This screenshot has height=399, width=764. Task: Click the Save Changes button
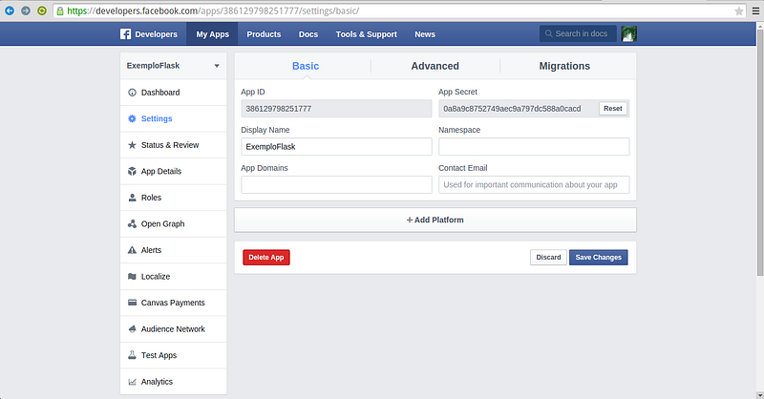tap(599, 257)
